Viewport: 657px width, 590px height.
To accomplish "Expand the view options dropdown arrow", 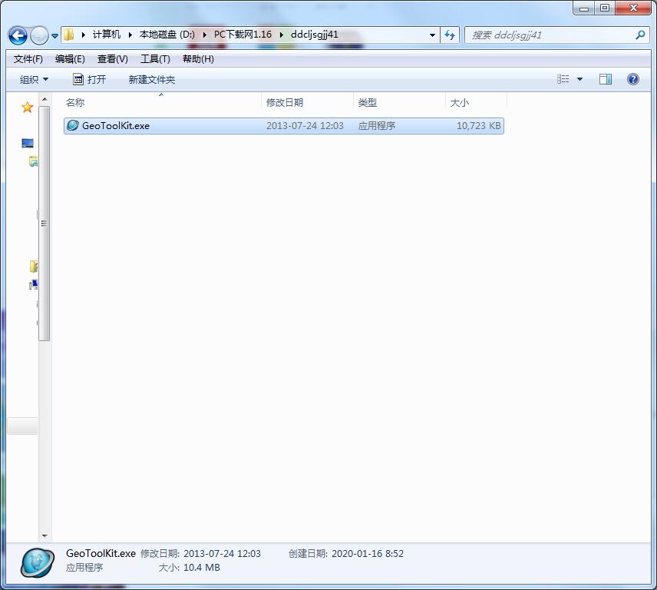I will pos(579,79).
